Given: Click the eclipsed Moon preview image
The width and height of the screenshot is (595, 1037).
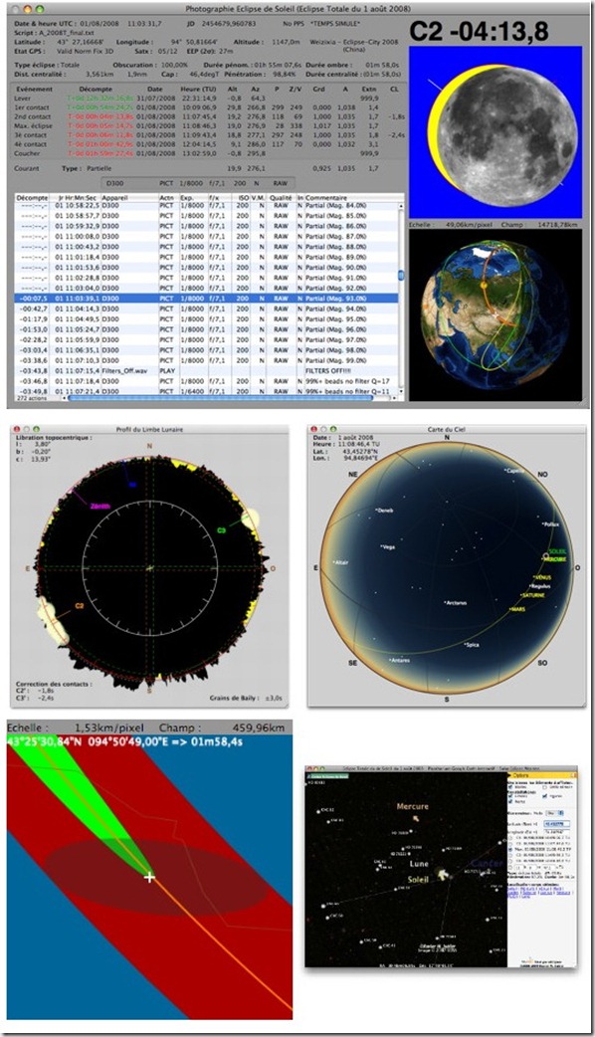Looking at the screenshot, I should 496,131.
